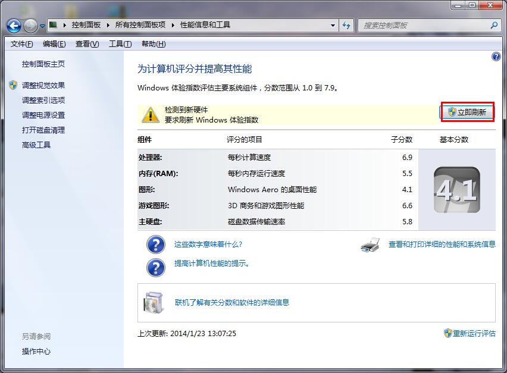Click the blue help question icon top right

click(x=496, y=57)
